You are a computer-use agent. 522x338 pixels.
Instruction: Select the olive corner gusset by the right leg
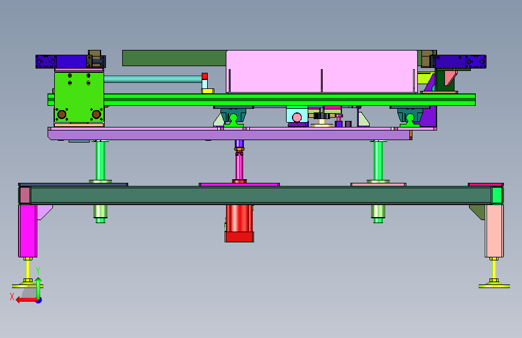pos(477,212)
